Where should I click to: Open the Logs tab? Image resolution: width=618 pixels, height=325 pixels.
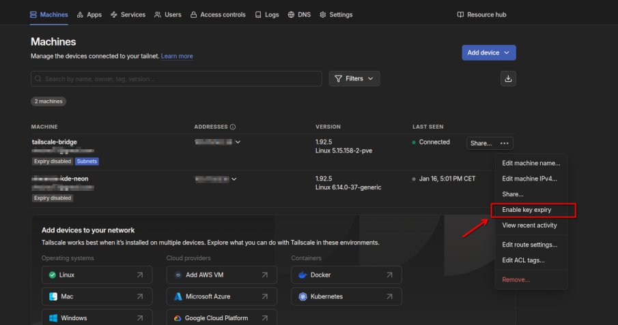click(267, 14)
